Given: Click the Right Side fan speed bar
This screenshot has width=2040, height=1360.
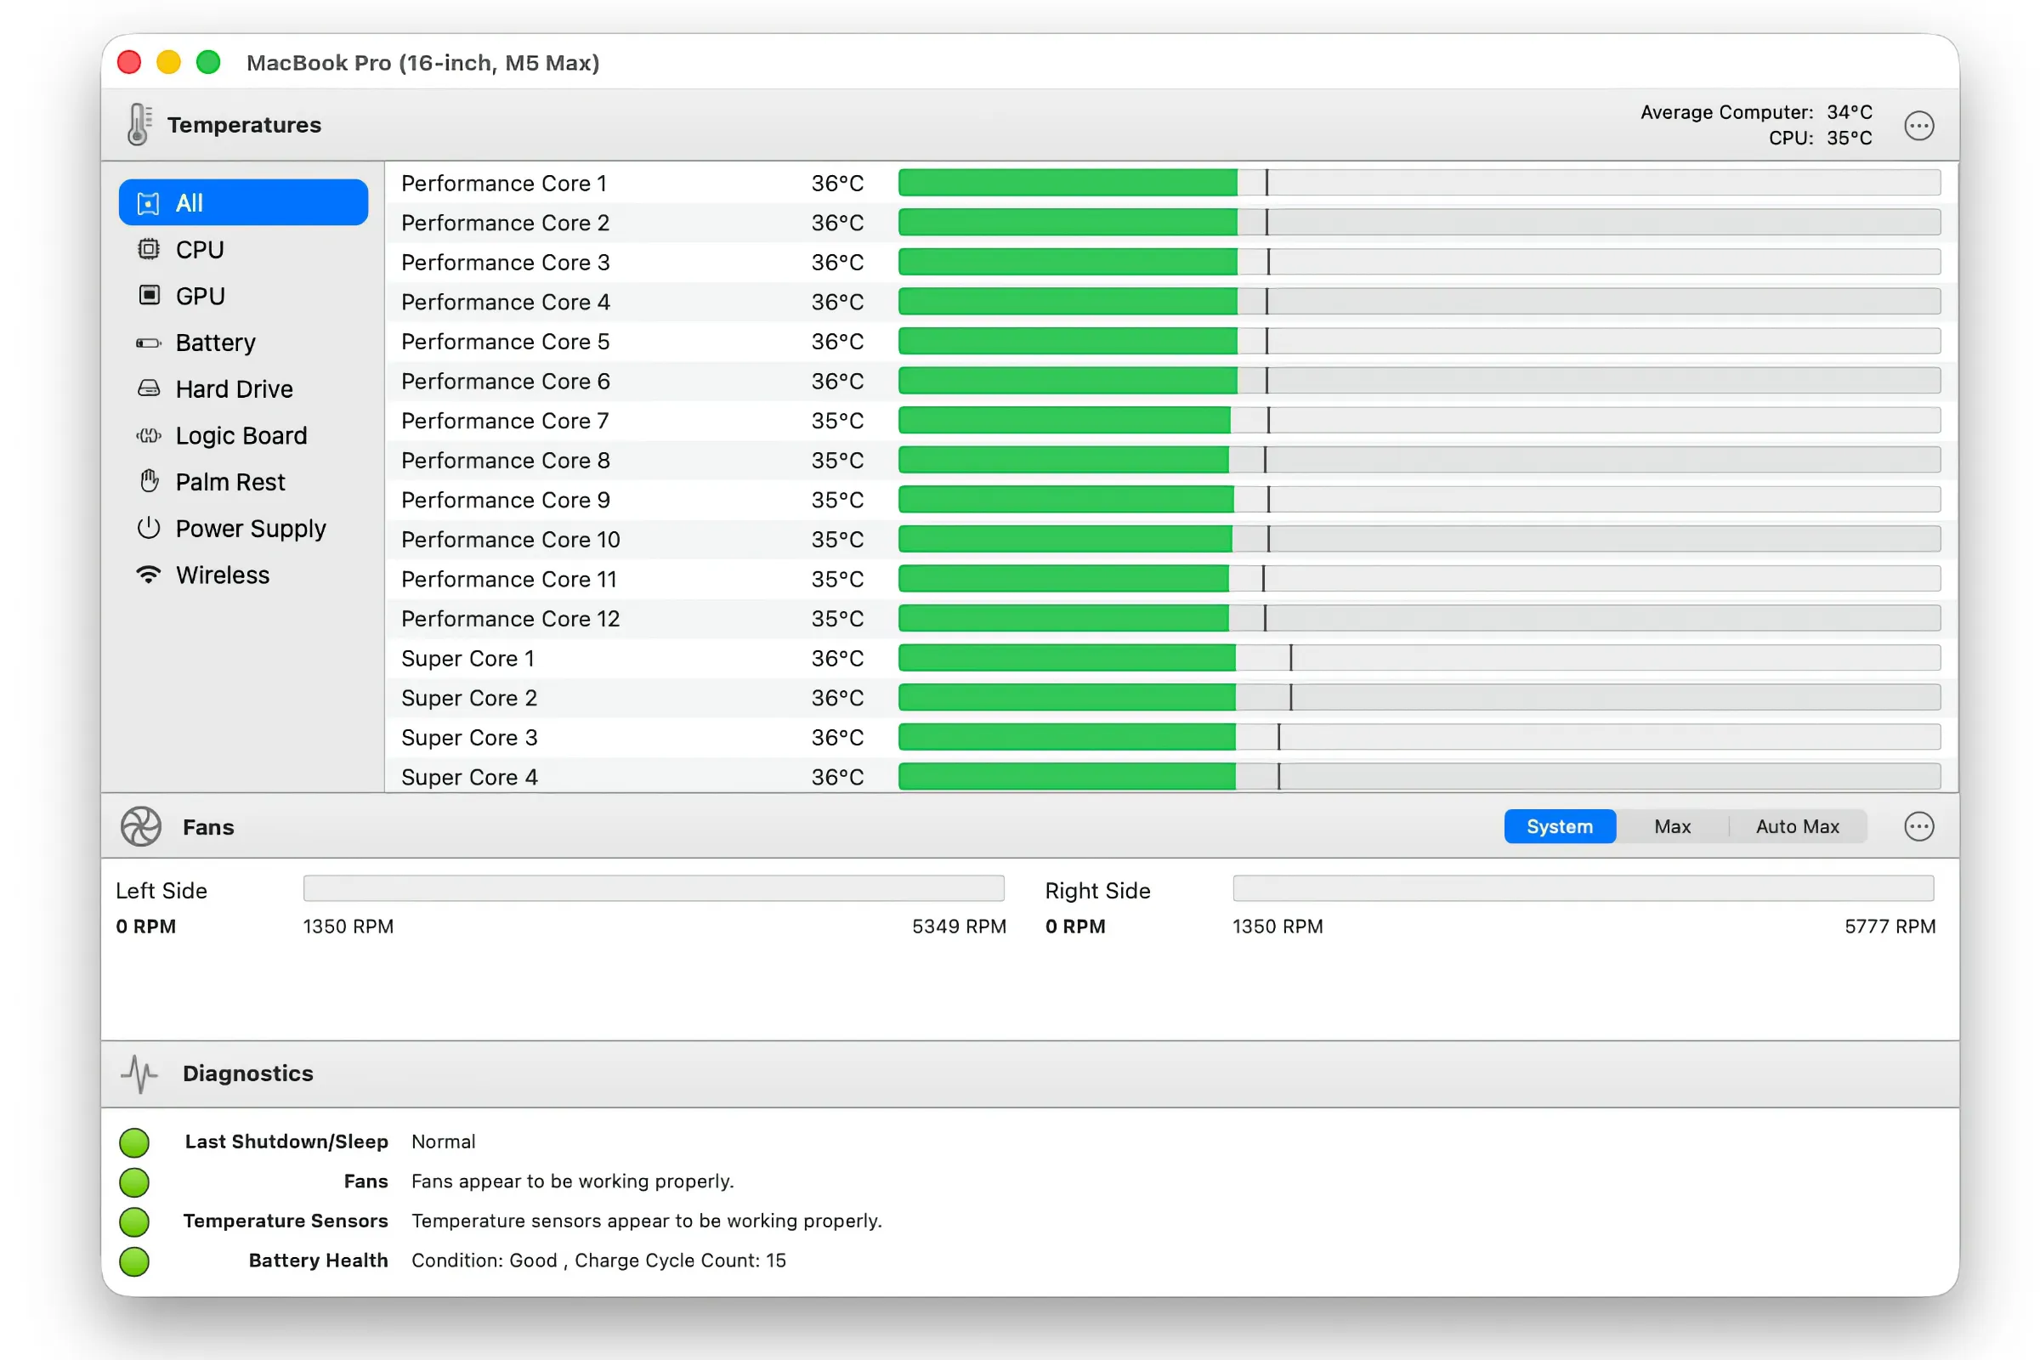Looking at the screenshot, I should coord(1584,888).
